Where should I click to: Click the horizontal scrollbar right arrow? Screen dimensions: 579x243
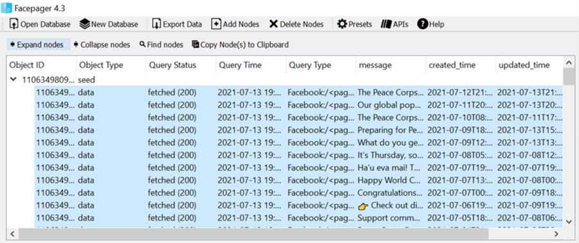pyautogui.click(x=556, y=233)
